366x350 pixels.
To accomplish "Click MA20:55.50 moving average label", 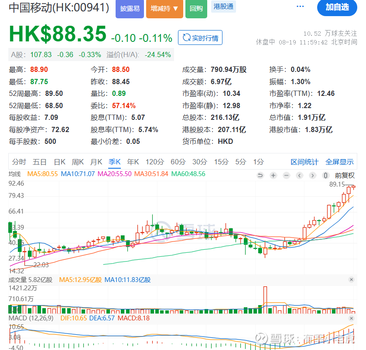I will click(115, 174).
